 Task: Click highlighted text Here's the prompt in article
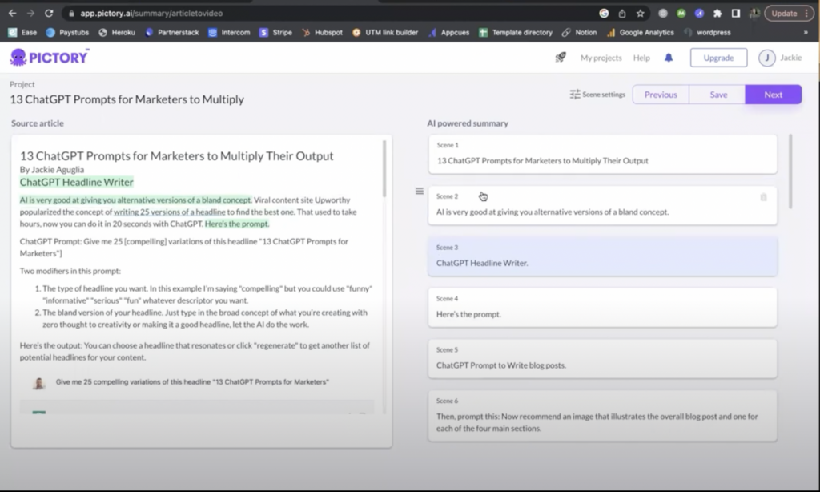click(237, 224)
